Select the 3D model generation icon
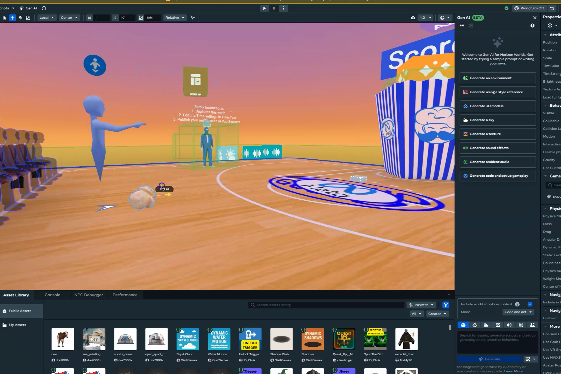Viewport: 561px width, 374px height. [x=475, y=325]
